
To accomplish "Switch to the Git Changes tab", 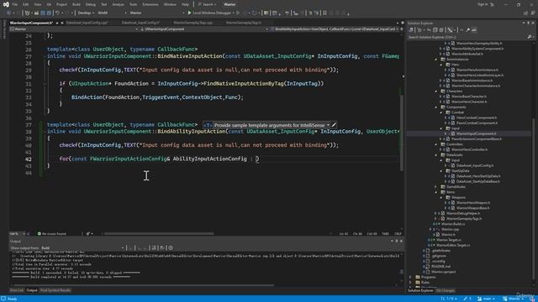I will coord(446,291).
